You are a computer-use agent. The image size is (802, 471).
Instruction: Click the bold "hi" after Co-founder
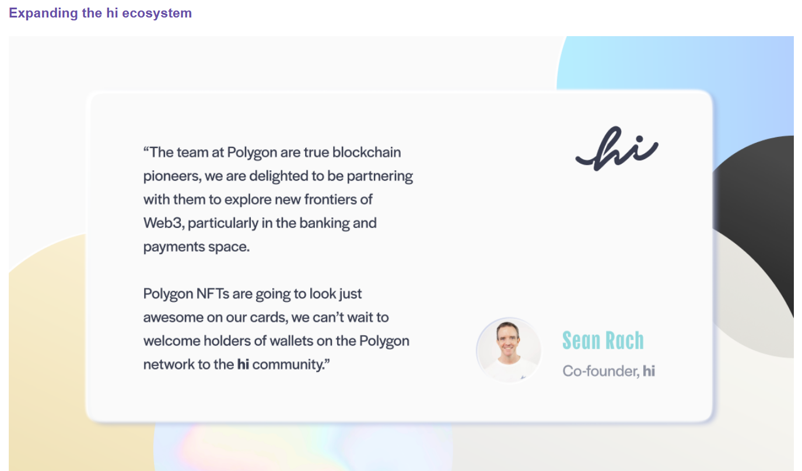649,371
